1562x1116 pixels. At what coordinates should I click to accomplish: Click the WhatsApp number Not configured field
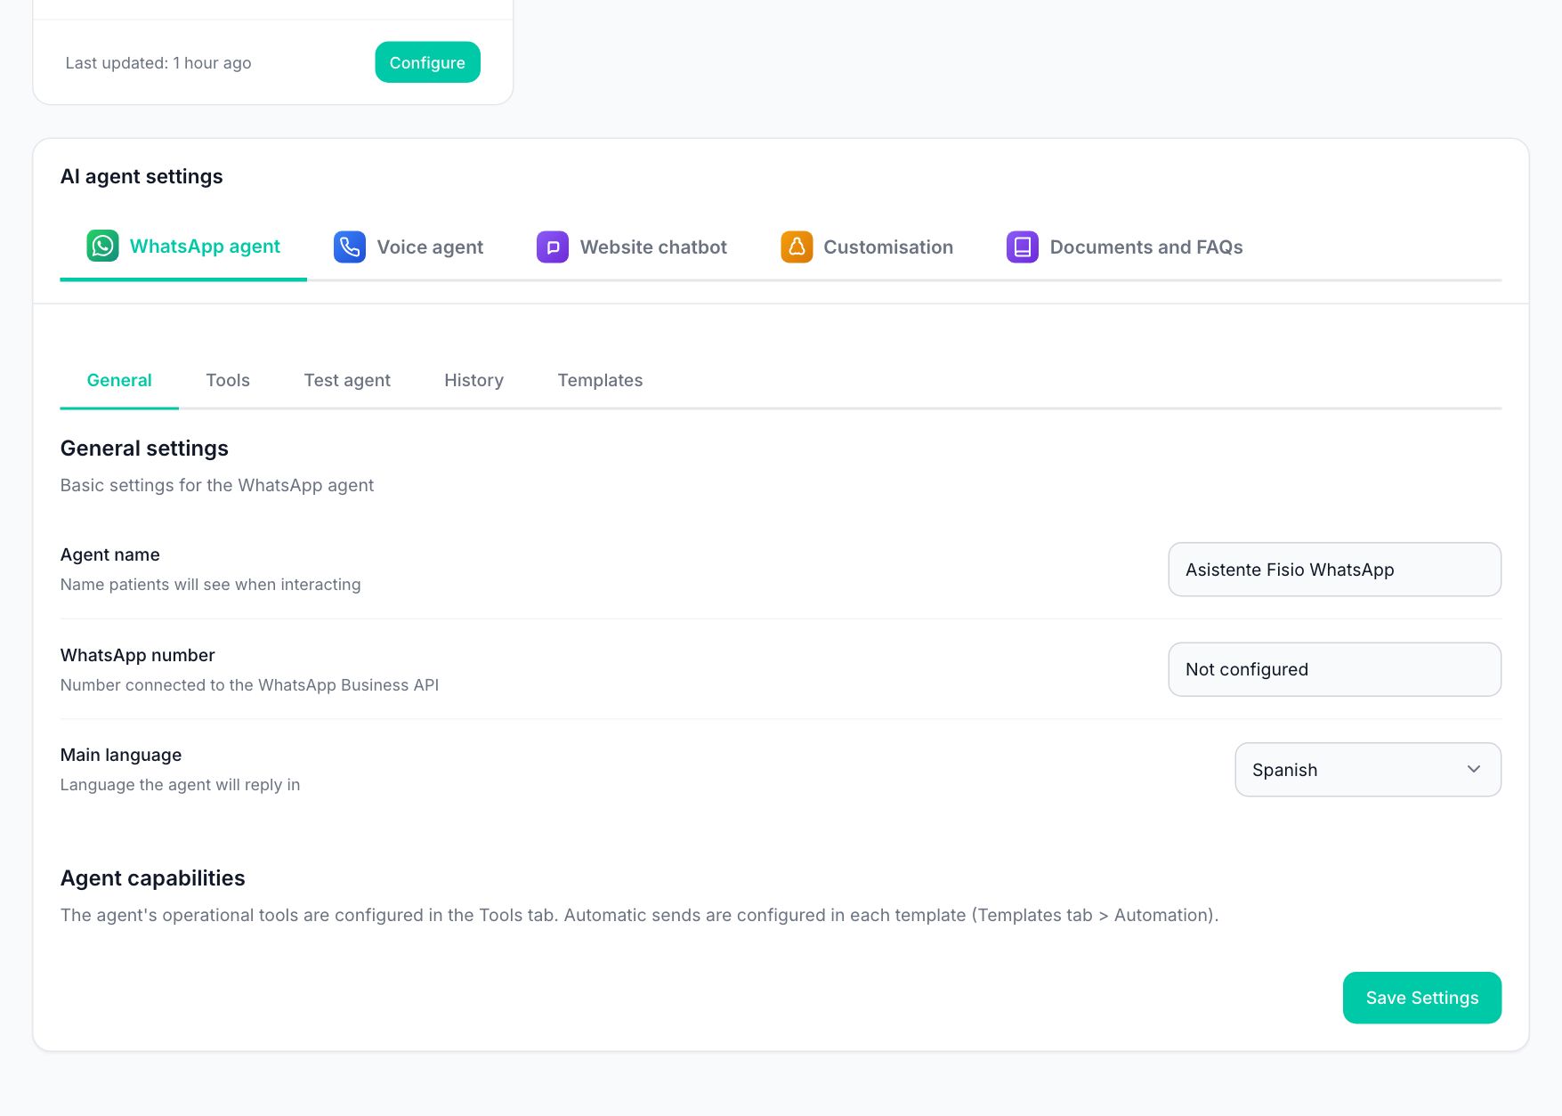click(x=1334, y=669)
